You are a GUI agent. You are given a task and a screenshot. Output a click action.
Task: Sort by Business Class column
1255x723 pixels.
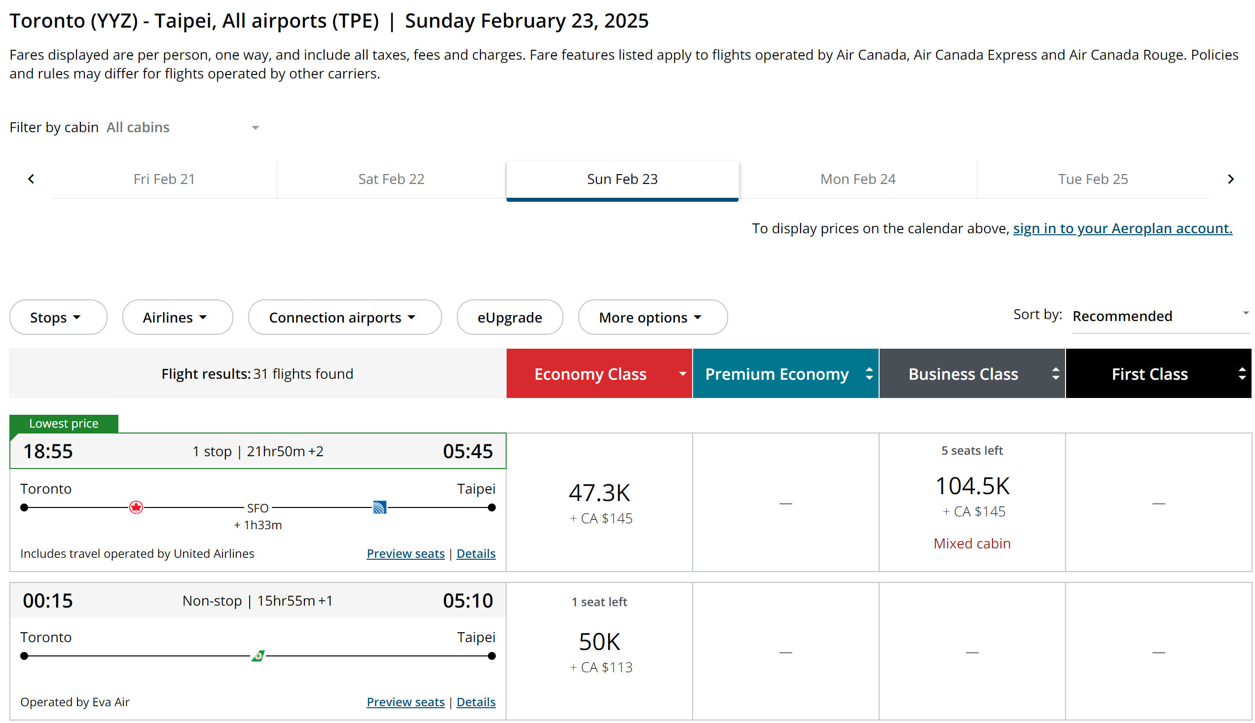972,373
